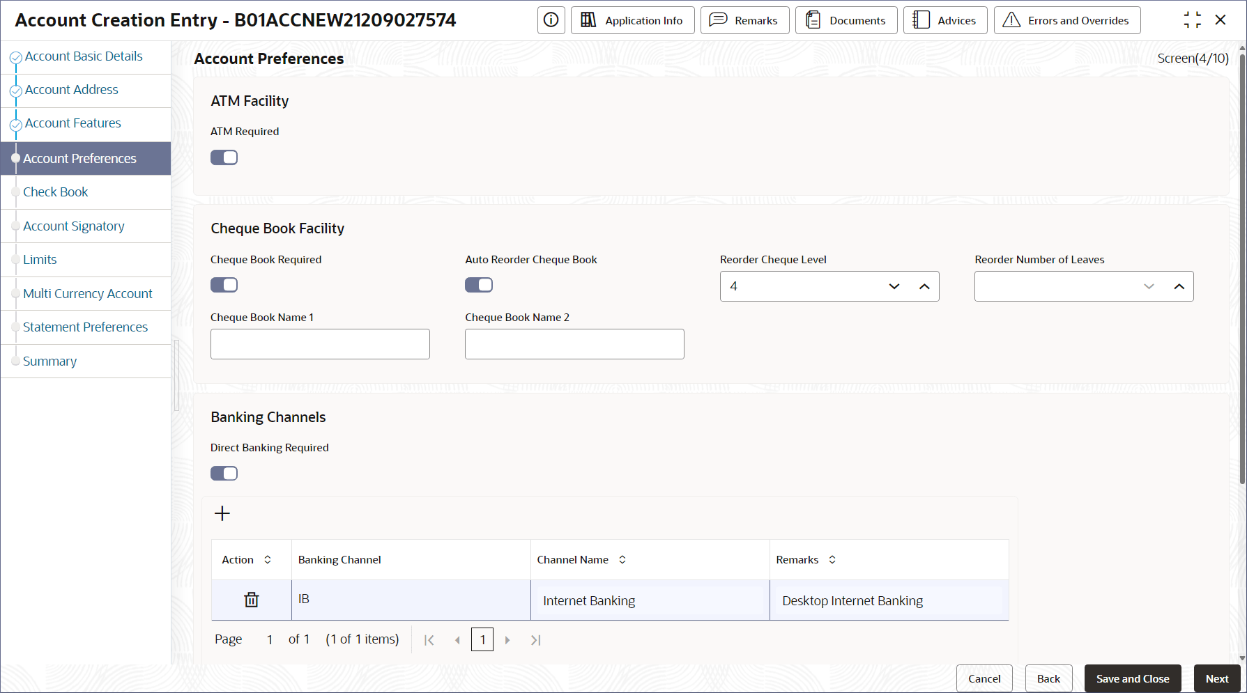Go to first page of channels table
This screenshot has height=693, width=1247.
(x=429, y=640)
